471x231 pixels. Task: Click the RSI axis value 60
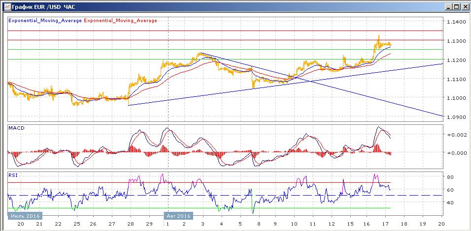(x=450, y=190)
